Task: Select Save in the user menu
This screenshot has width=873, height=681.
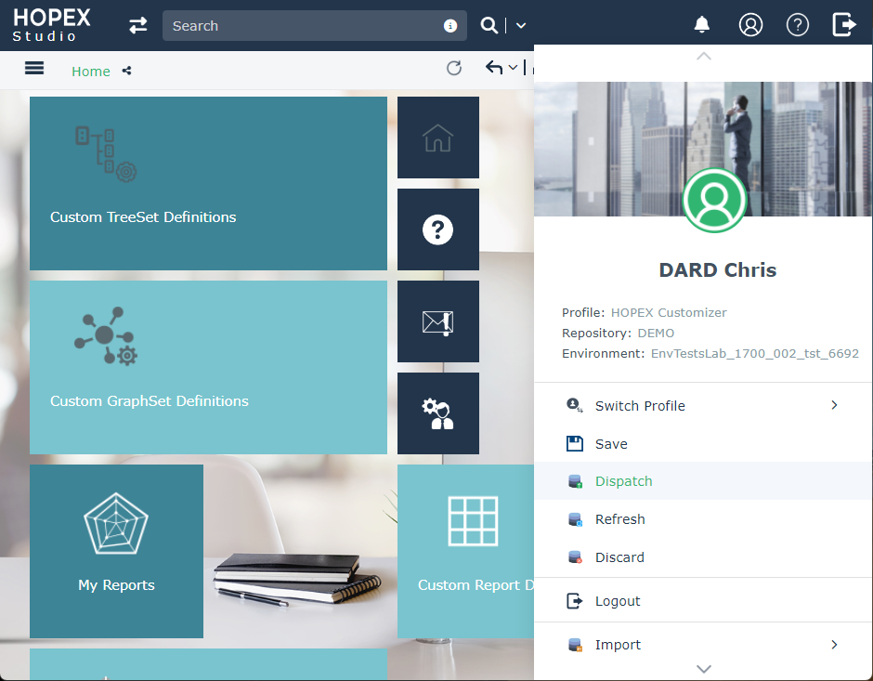Action: pos(610,444)
